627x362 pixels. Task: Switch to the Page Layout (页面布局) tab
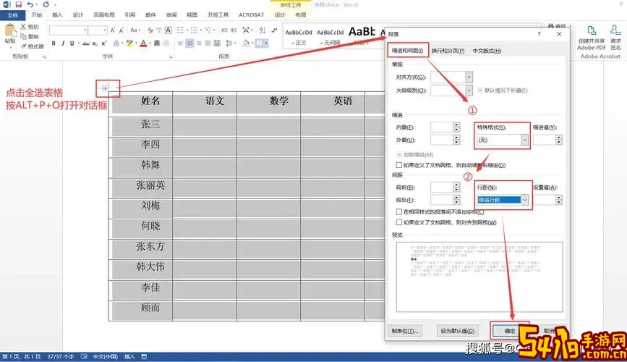click(104, 14)
